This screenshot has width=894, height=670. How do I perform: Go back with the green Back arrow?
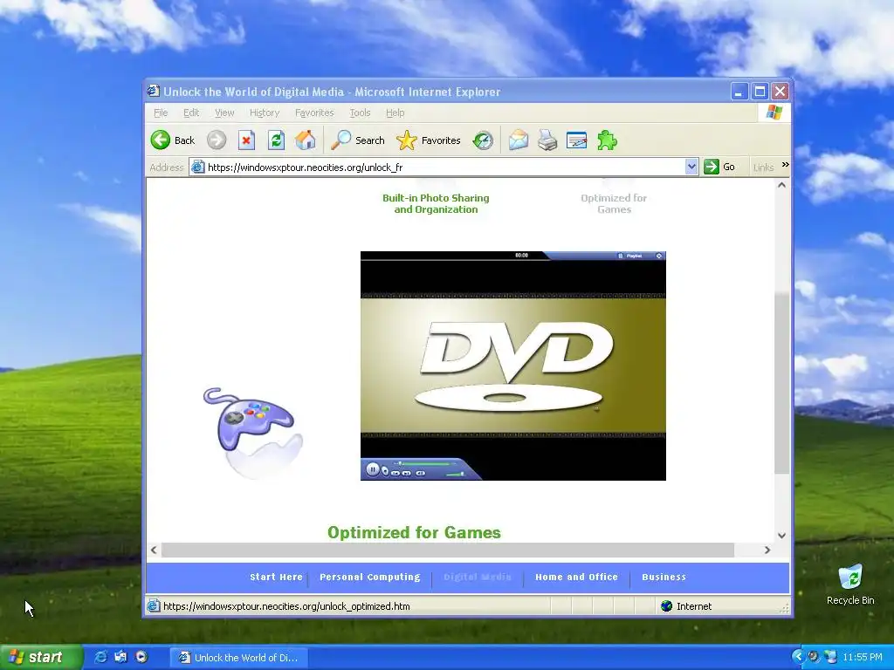[173, 140]
